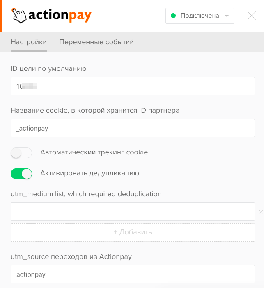Click the actionpay wordmark logo

[x=60, y=16]
